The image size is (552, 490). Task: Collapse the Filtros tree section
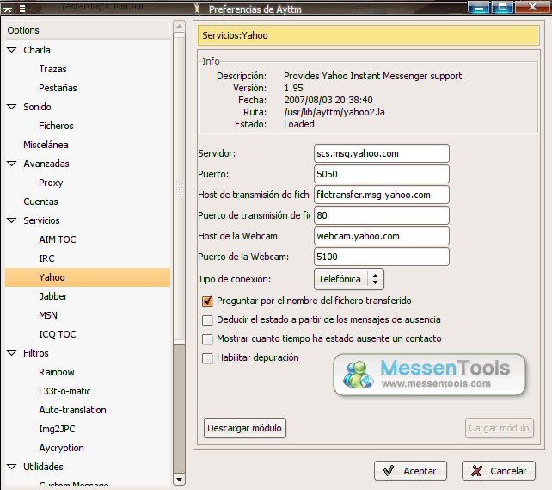[12, 353]
